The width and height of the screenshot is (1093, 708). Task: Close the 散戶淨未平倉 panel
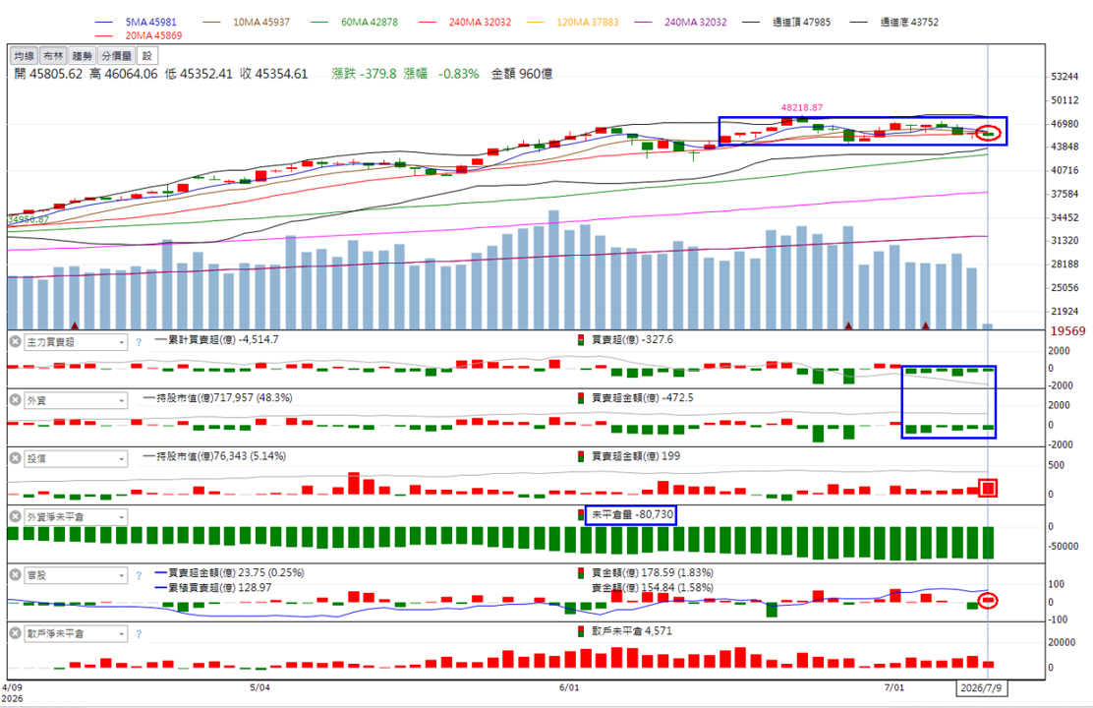click(16, 633)
